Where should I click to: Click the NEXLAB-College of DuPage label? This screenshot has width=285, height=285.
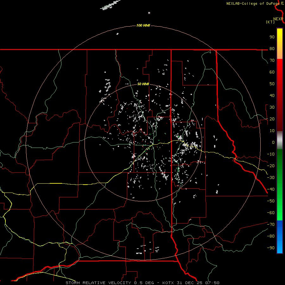tap(253, 3)
